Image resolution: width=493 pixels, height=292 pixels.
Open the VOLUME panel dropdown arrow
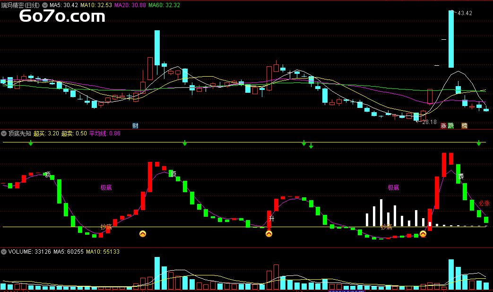pyautogui.click(x=4, y=252)
